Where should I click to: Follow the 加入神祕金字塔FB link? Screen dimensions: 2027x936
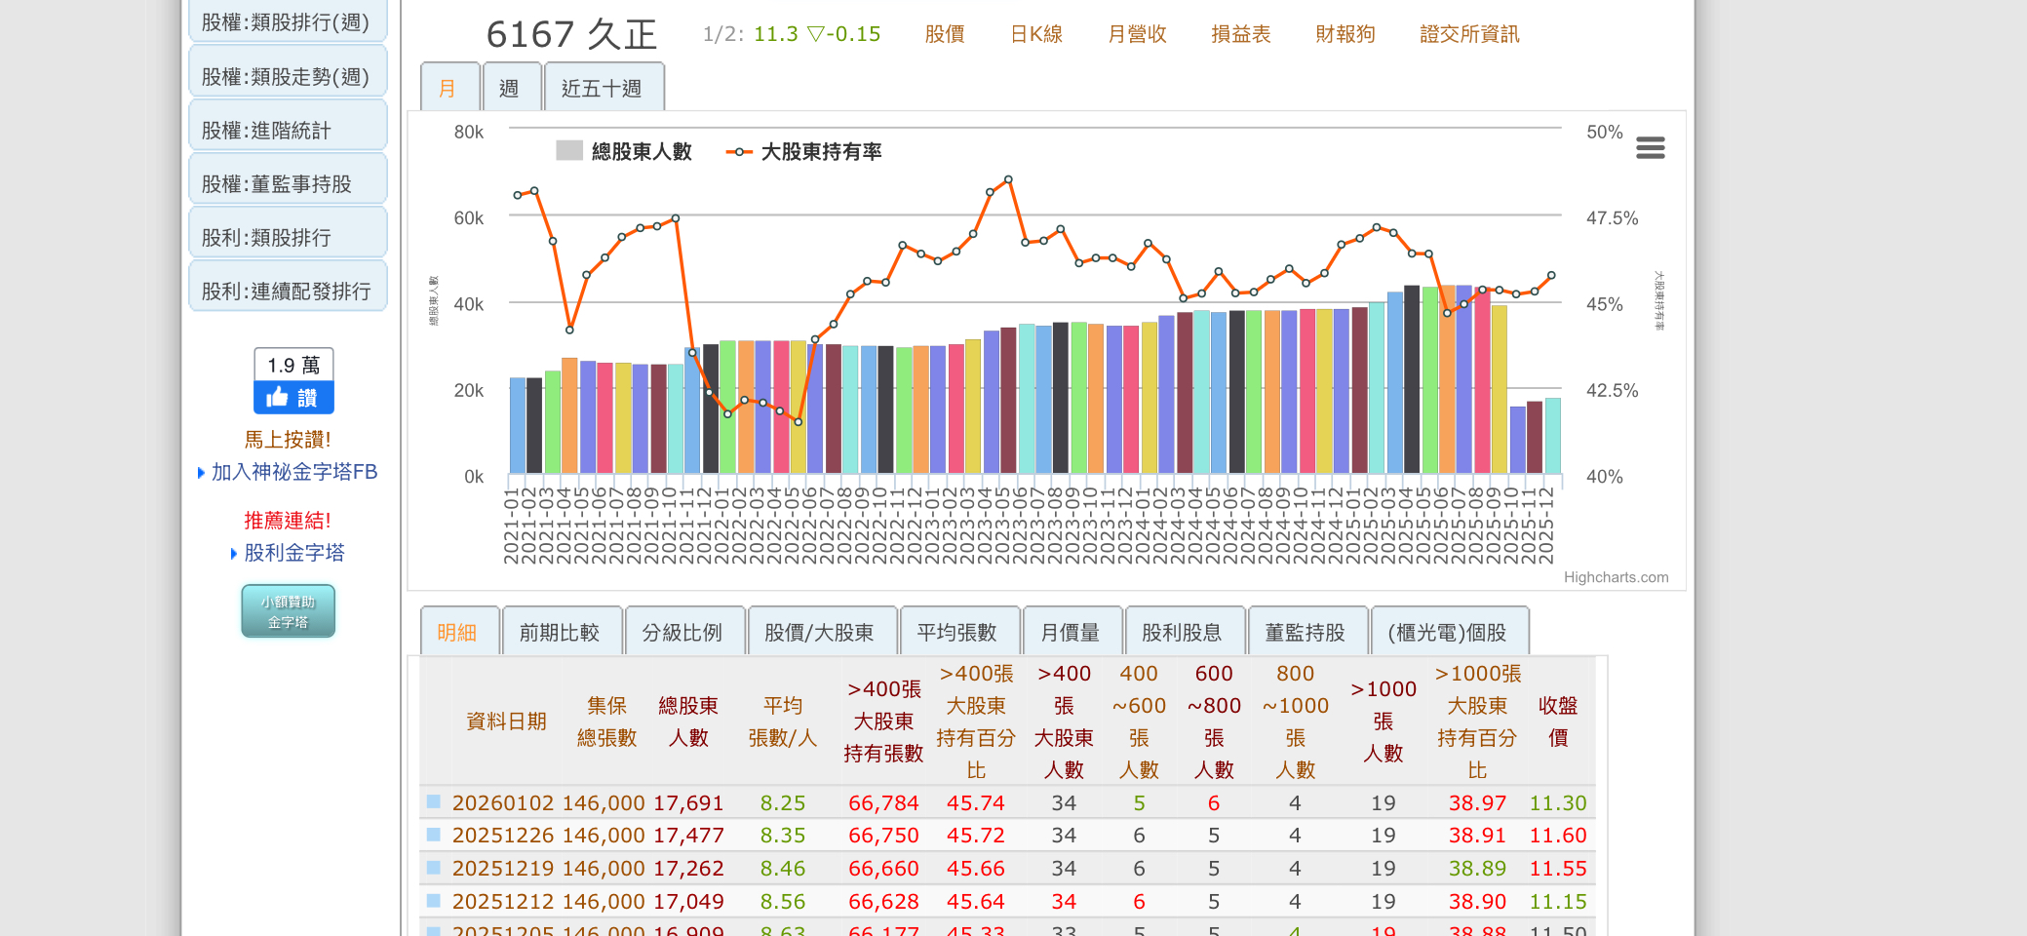click(x=293, y=472)
